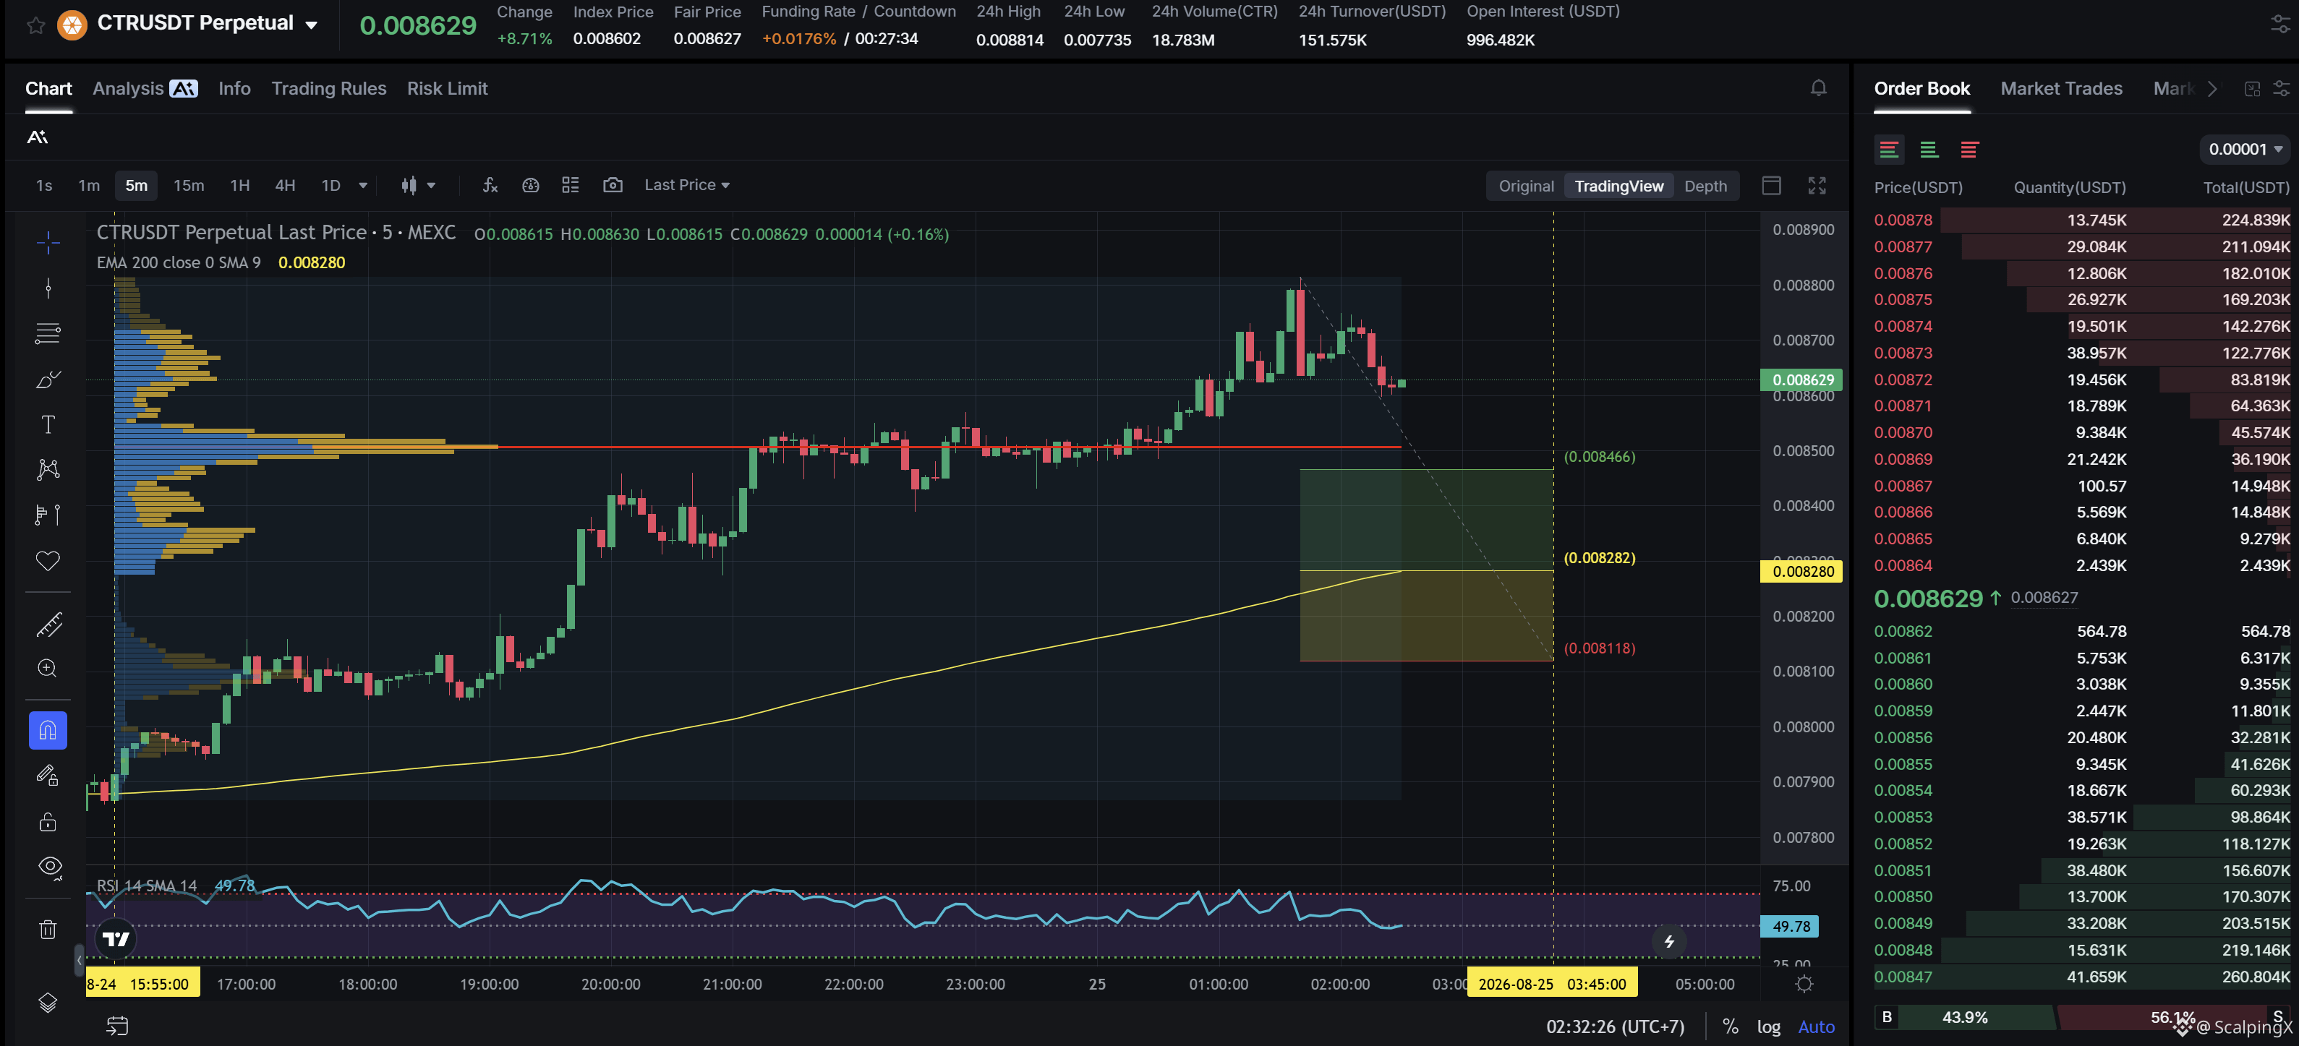Change order book precision 0.00001 dropdown

(2245, 149)
